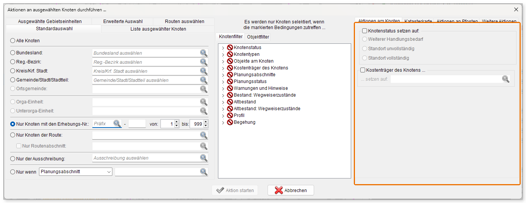Click the Warnungen und Hinweise filter icon
This screenshot has width=526, height=203.
230,88
